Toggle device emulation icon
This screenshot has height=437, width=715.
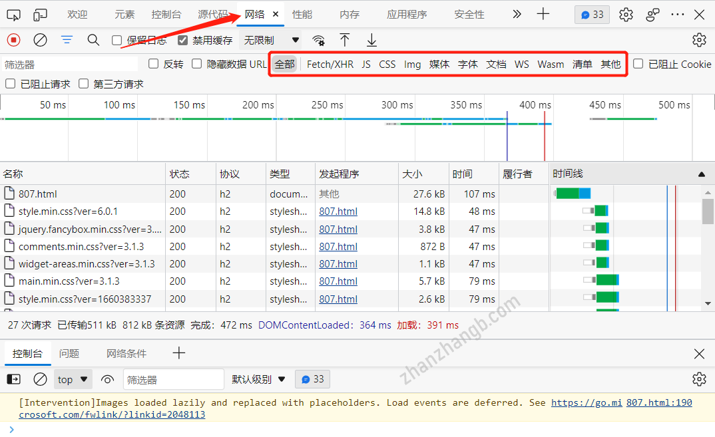[41, 14]
